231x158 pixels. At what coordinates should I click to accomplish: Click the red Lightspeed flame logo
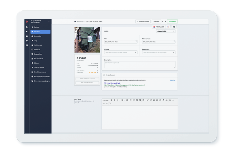pyautogui.click(x=27, y=21)
